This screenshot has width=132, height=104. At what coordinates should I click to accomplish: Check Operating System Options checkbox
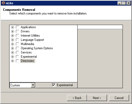pyautogui.click(x=17, y=48)
